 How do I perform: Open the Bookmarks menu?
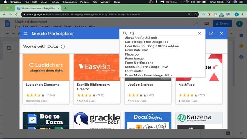click(70, 2)
